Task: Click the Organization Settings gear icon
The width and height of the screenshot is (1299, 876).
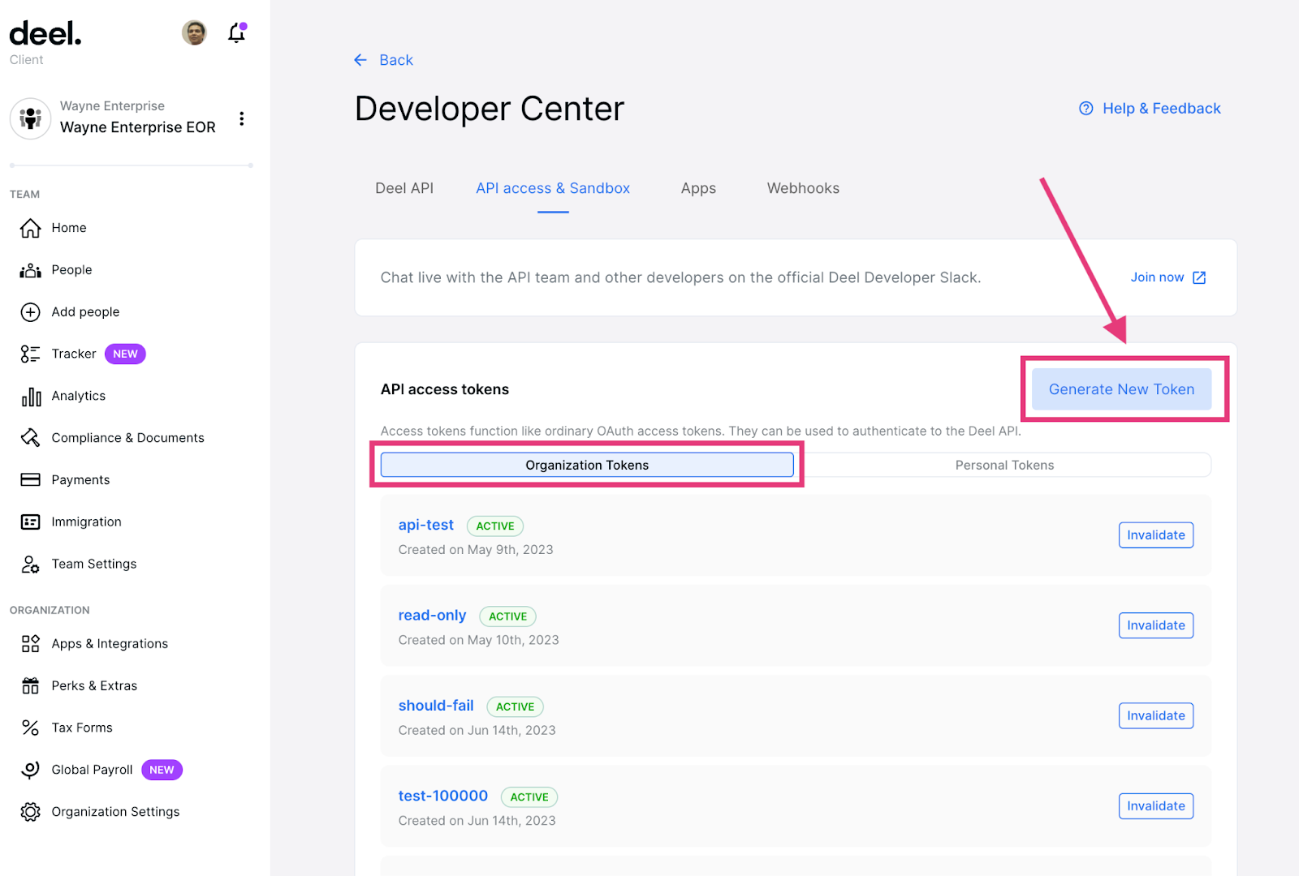Action: pyautogui.click(x=30, y=812)
